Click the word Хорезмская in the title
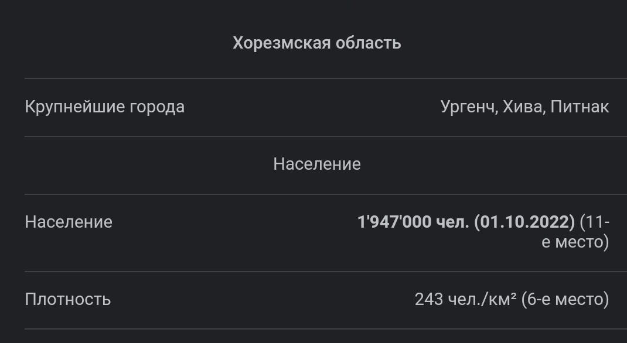Image resolution: width=627 pixels, height=343 pixels. pos(281,43)
